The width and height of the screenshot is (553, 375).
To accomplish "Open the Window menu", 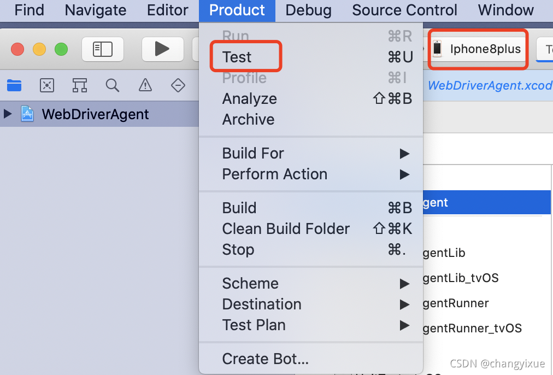I will point(506,10).
